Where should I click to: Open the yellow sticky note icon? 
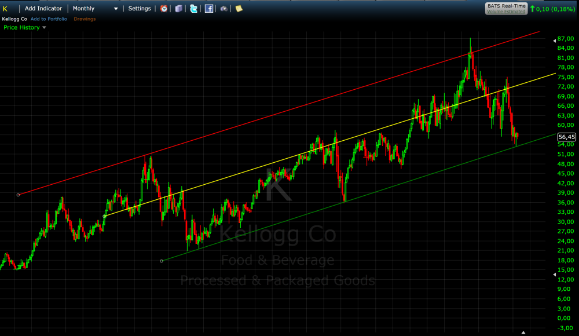(239, 9)
